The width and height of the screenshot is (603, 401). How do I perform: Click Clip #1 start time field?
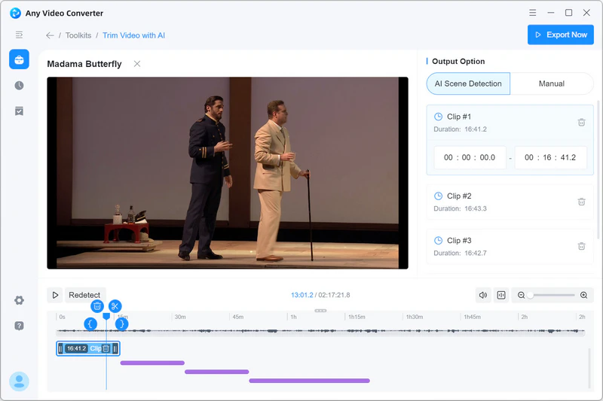click(470, 157)
